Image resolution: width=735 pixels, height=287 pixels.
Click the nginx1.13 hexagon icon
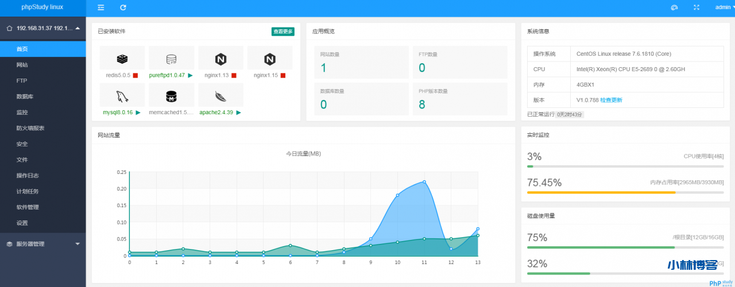tap(220, 59)
